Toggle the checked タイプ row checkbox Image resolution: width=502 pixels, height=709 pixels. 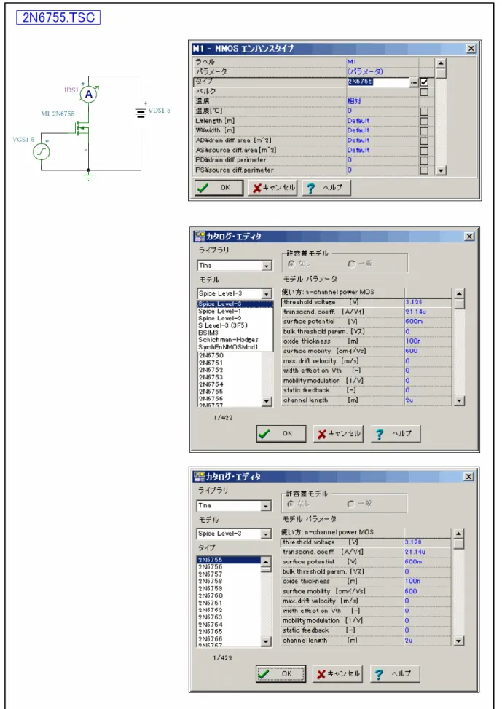pos(424,82)
